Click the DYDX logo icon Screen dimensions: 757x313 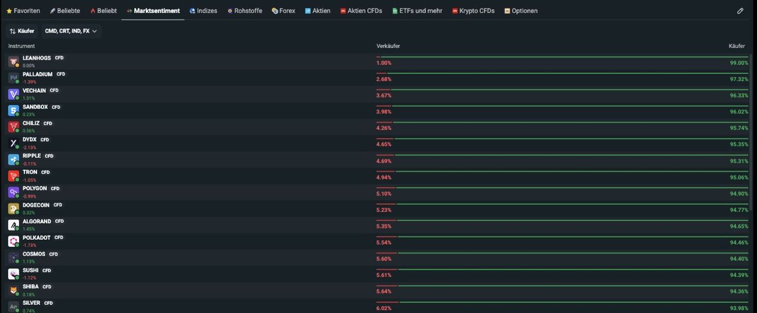tap(14, 143)
